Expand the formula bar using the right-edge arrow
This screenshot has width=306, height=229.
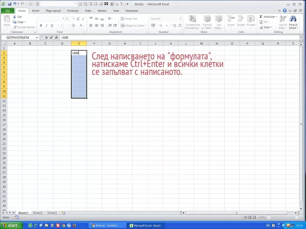tap(302, 37)
